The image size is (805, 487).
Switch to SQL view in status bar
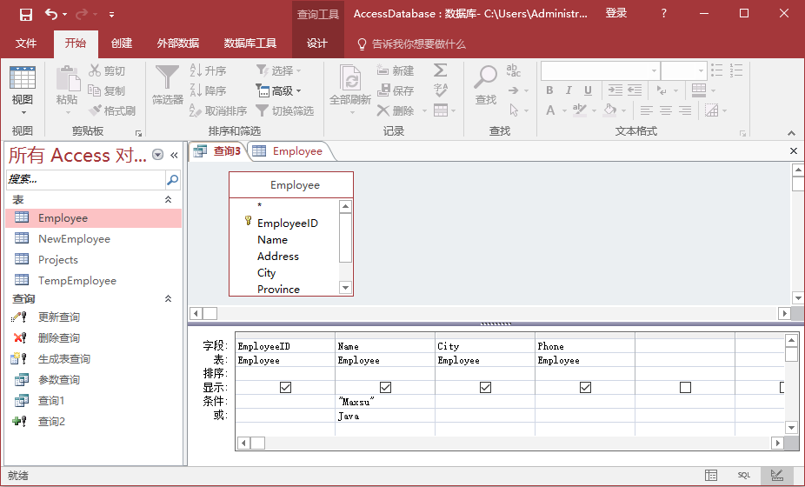744,476
